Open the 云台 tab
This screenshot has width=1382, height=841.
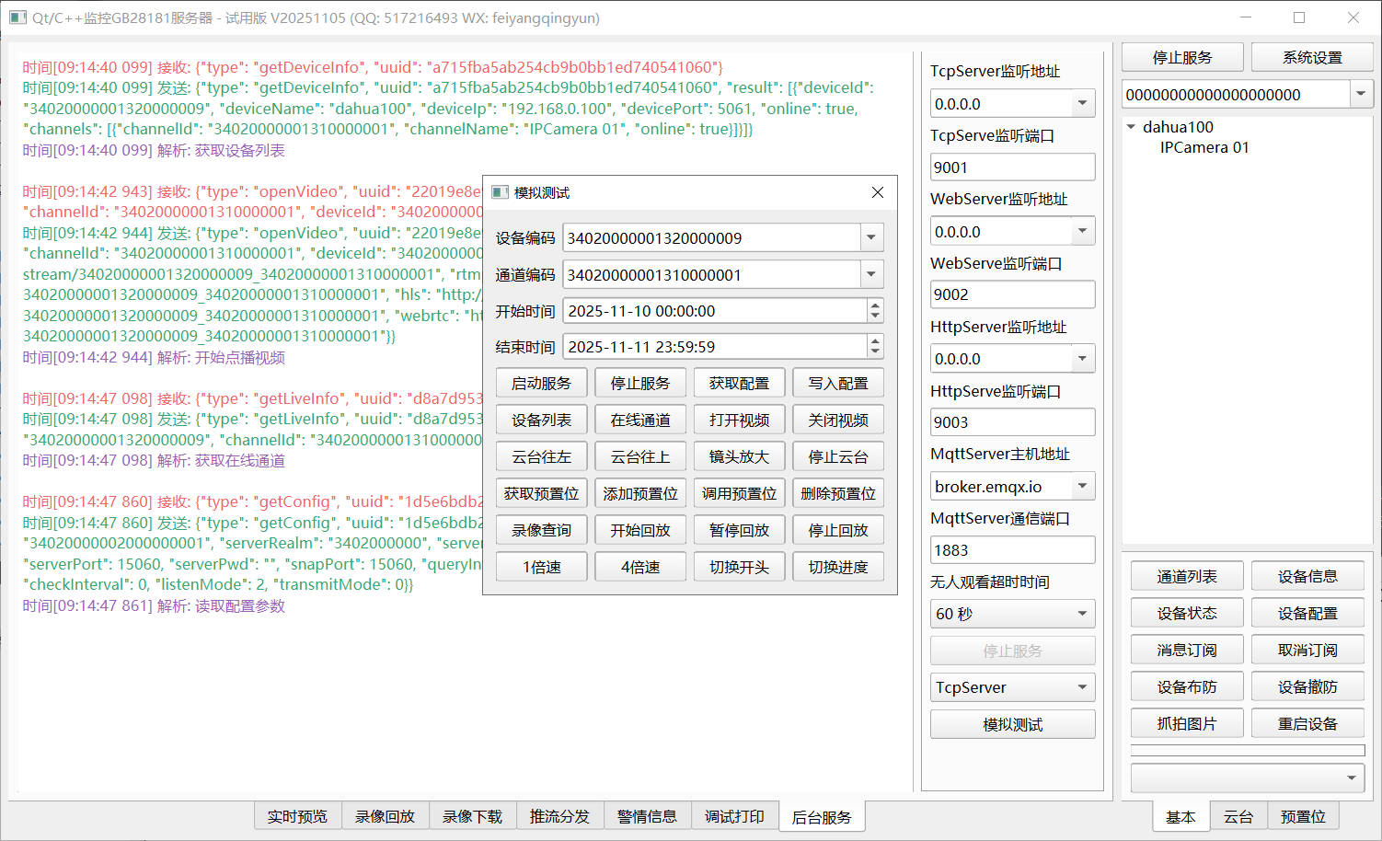click(1238, 817)
